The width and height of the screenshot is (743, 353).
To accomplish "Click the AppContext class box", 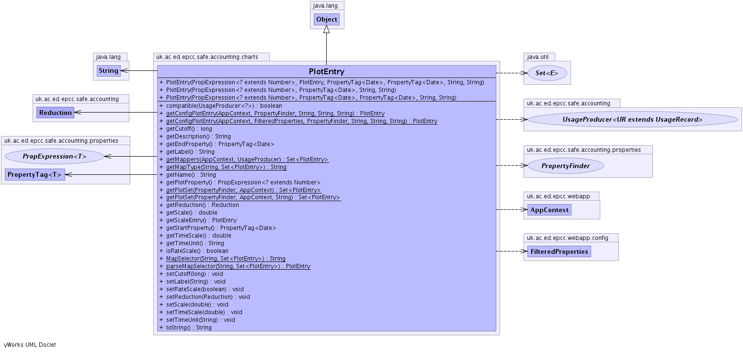I will (x=549, y=210).
